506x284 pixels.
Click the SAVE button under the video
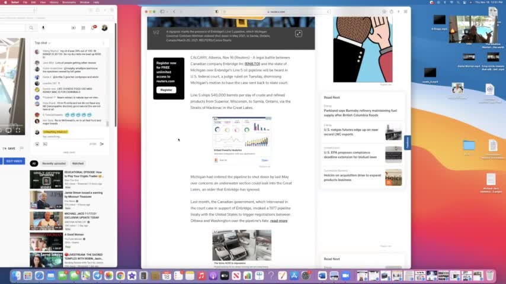click(9, 149)
